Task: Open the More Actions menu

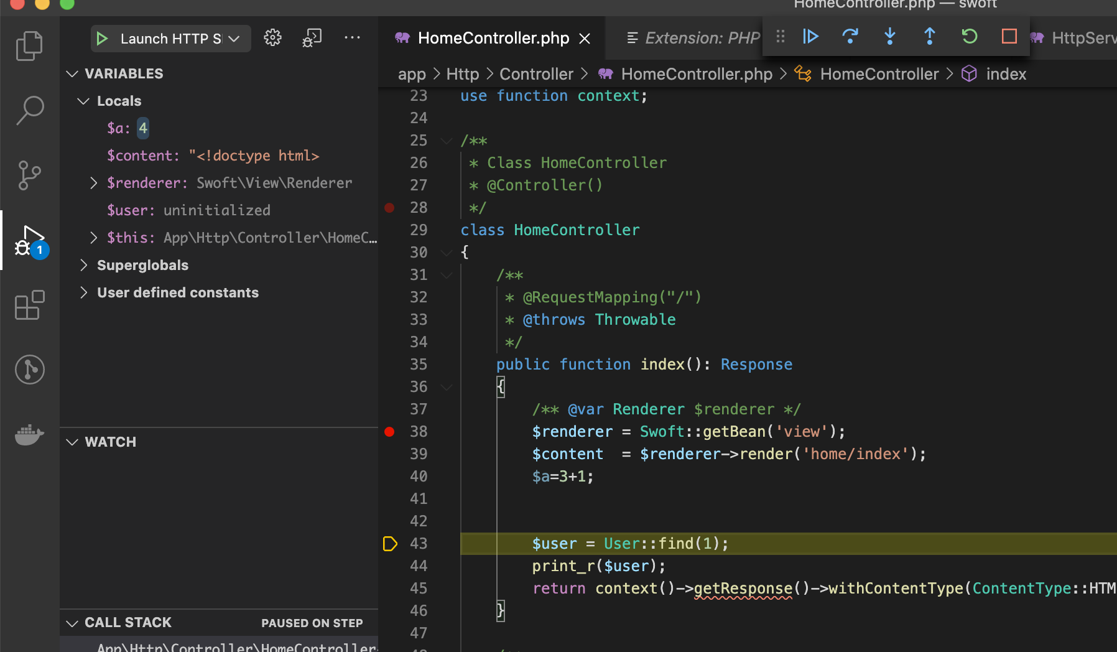Action: click(352, 38)
